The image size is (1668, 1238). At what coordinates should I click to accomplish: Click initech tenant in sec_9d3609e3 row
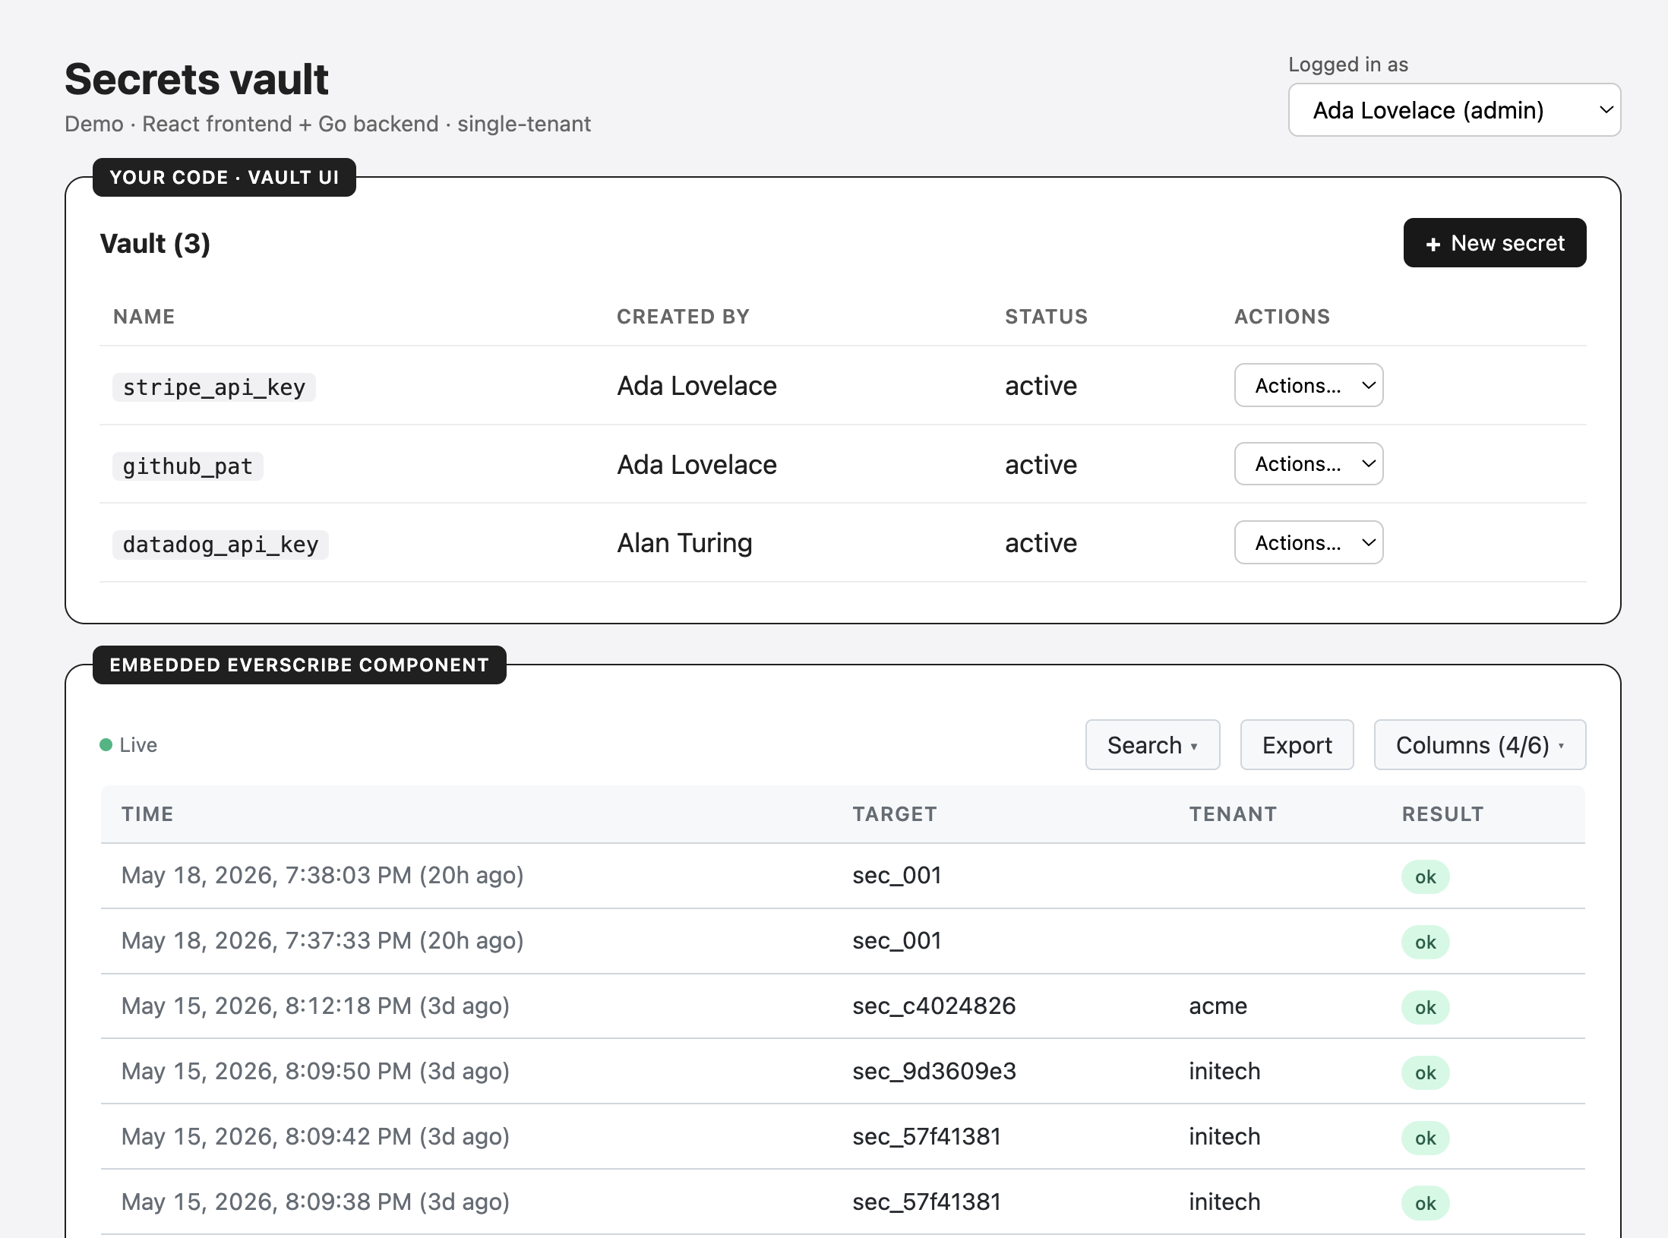click(1224, 1071)
